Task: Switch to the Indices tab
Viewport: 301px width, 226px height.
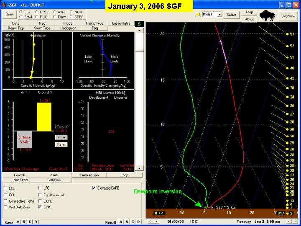Action: click(68, 23)
